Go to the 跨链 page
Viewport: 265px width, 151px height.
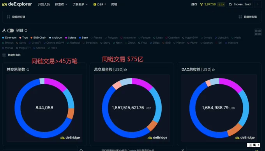click(x=114, y=4)
